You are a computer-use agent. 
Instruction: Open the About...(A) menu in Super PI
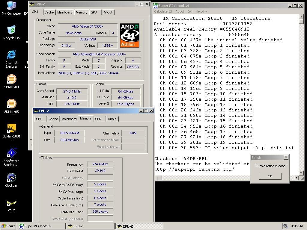(184, 11)
